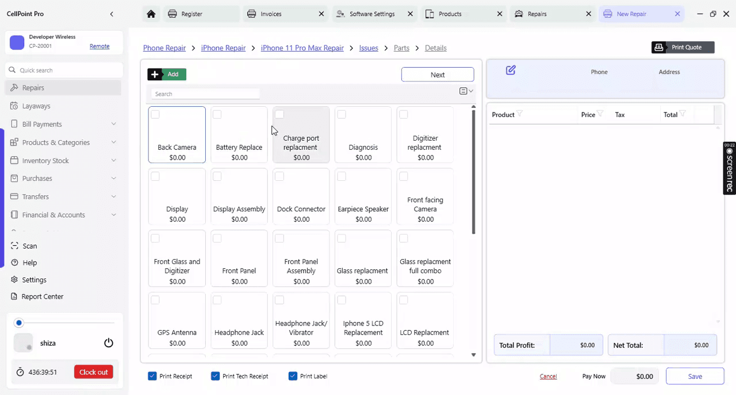
Task: Tick the Charge port replacment checkbox
Action: click(279, 114)
